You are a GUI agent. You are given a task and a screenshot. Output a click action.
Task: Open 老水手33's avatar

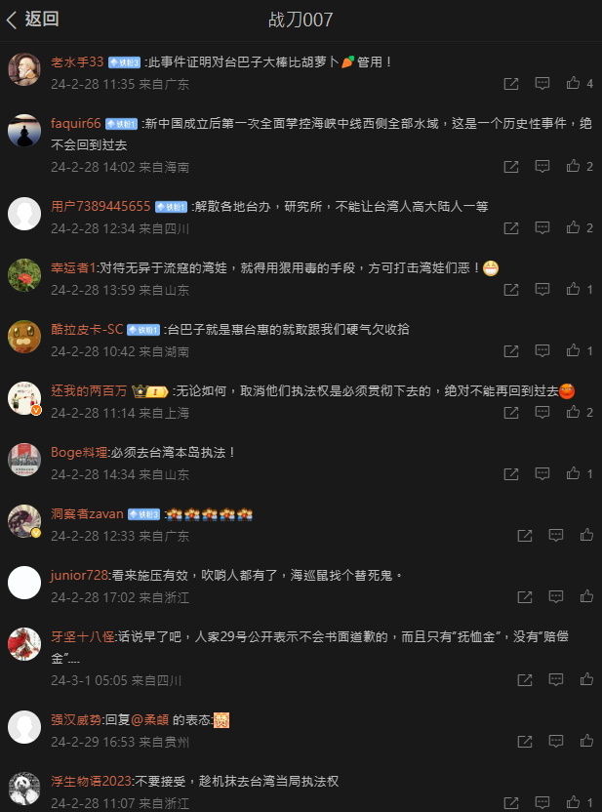click(24, 69)
